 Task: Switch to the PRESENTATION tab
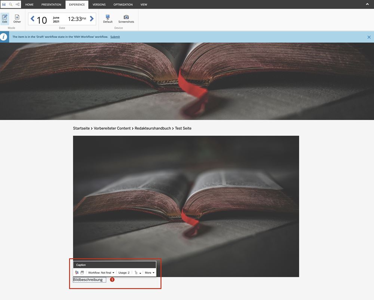(x=51, y=4)
